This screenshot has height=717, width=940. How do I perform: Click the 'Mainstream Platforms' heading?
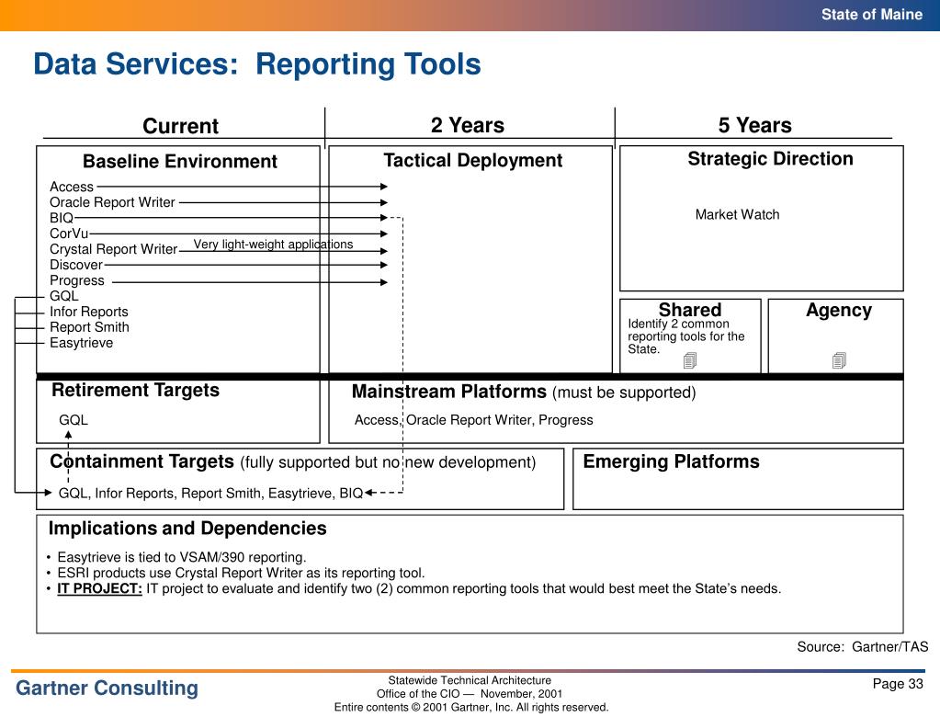(x=449, y=392)
